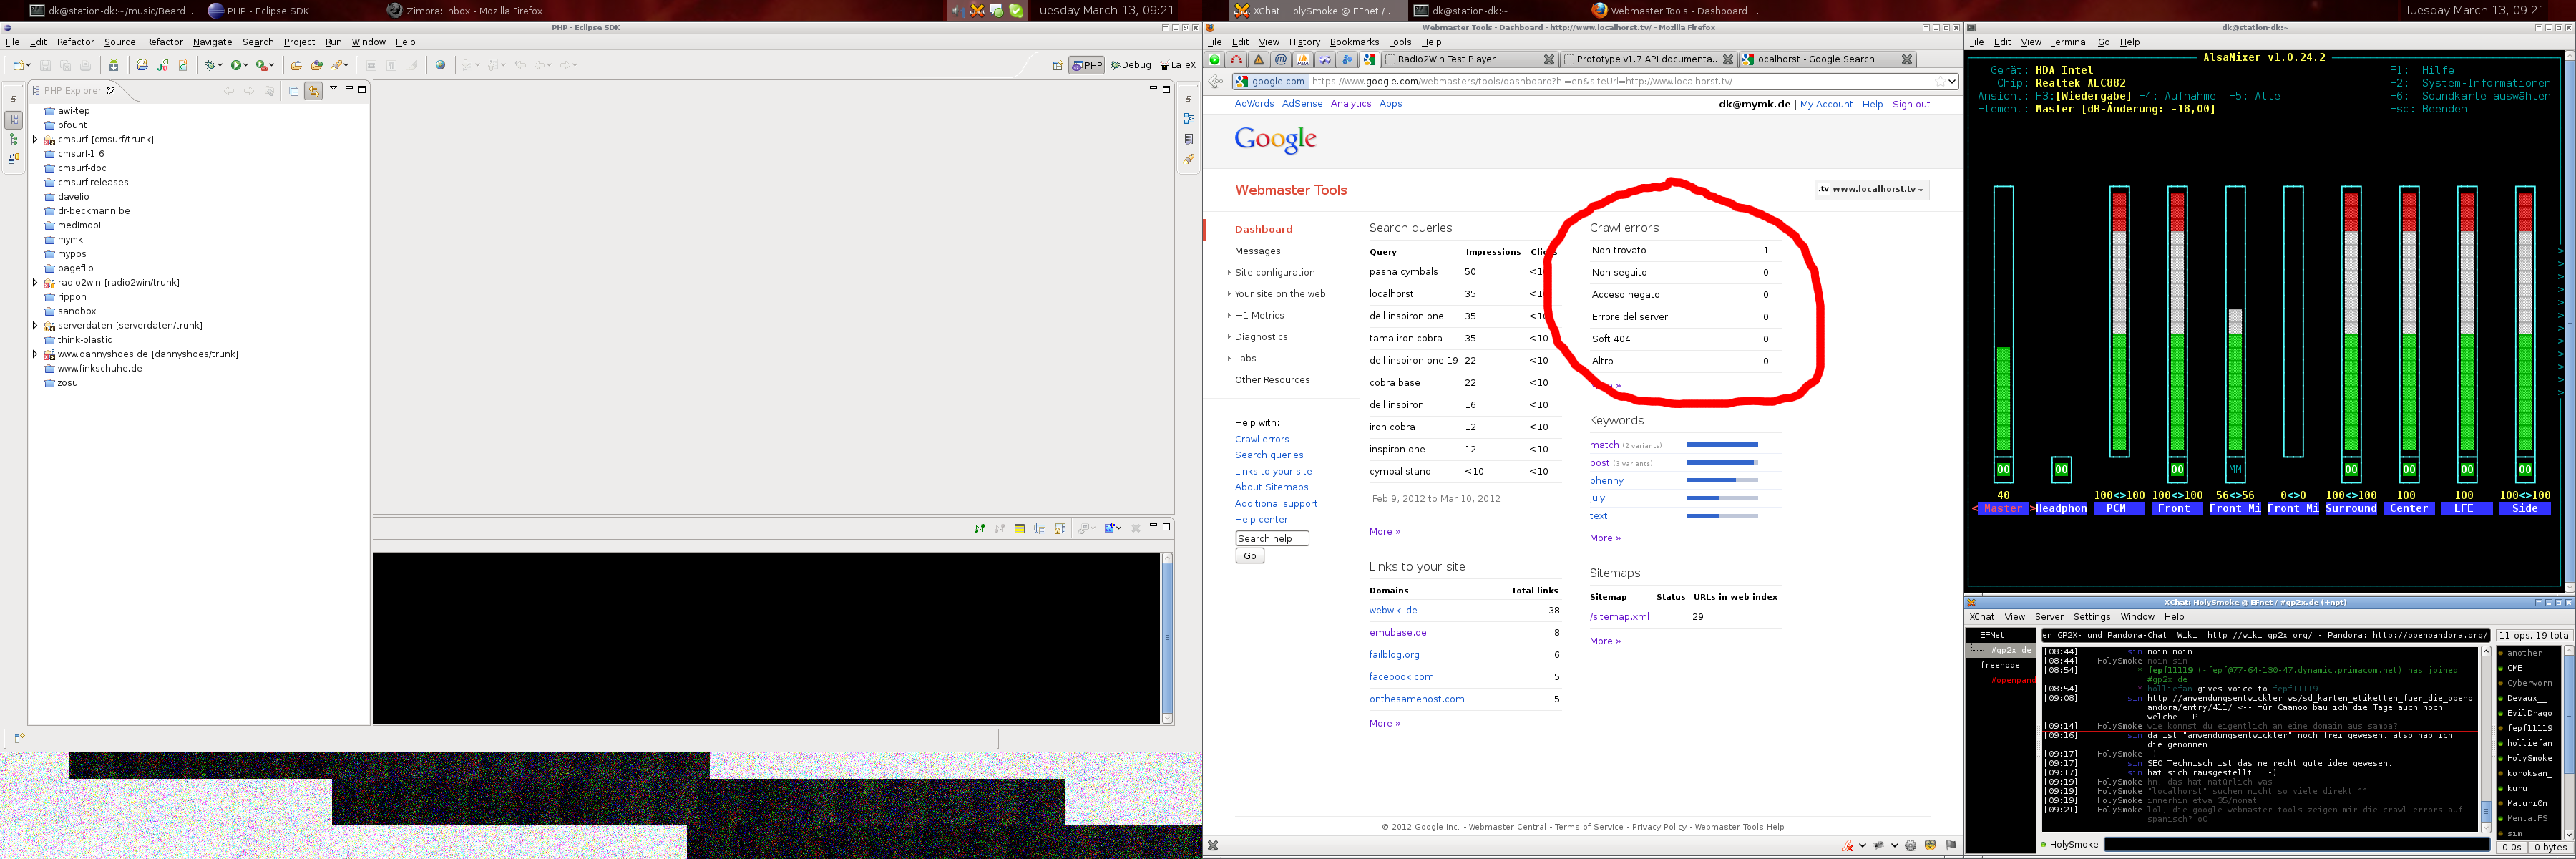Switch to the PHP perspective button

(1087, 66)
